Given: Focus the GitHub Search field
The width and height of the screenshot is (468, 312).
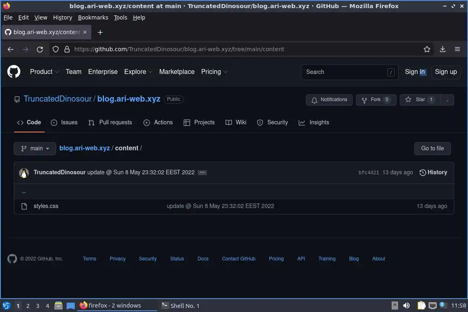Looking at the screenshot, I should click(x=349, y=72).
